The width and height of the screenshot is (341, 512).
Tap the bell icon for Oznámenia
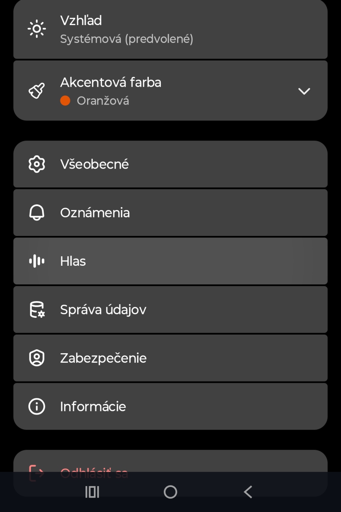(37, 212)
